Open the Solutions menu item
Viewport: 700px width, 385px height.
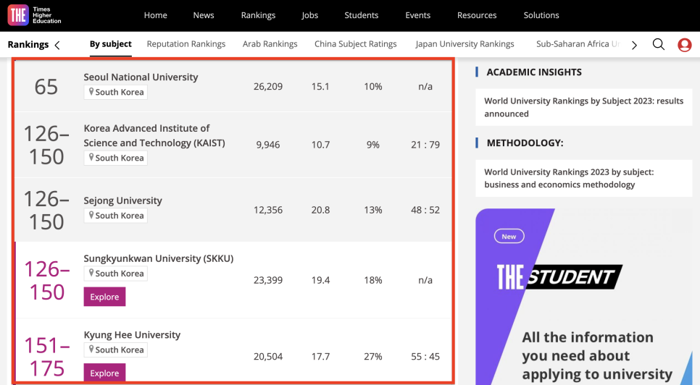[541, 15]
